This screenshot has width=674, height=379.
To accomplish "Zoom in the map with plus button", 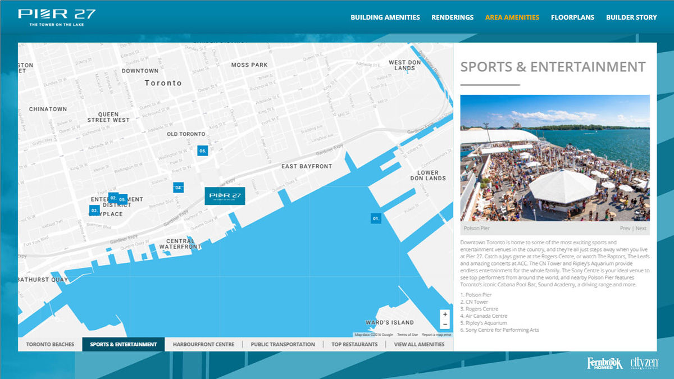I will [x=445, y=314].
